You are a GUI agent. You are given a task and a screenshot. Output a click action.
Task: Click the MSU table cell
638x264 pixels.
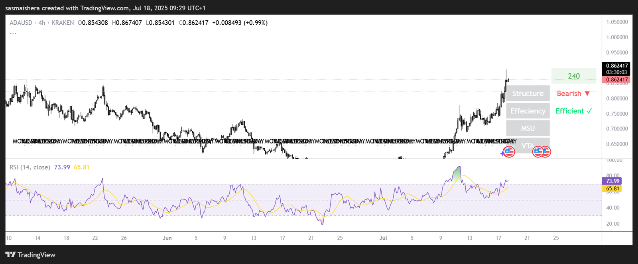point(528,128)
